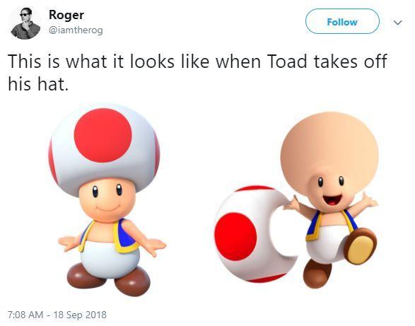
Task: Click the left Toad's smiling face
Action: click(107, 200)
